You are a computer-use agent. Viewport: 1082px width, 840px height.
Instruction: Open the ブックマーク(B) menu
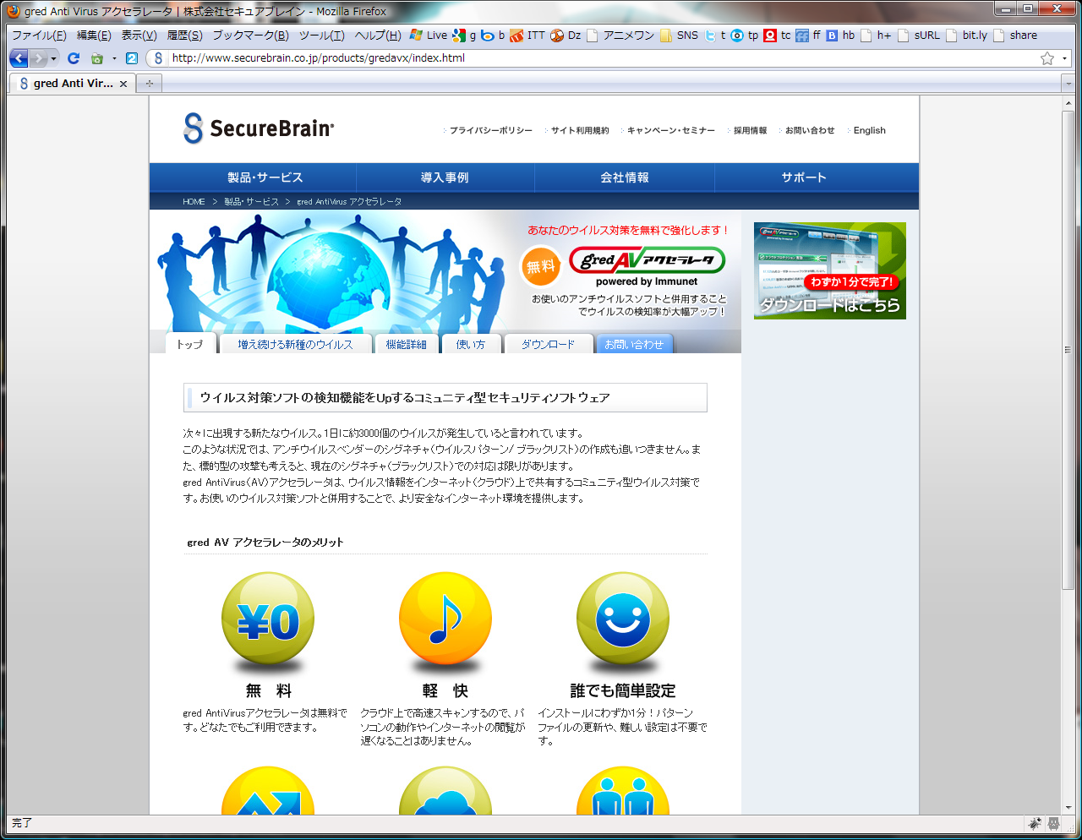point(250,35)
